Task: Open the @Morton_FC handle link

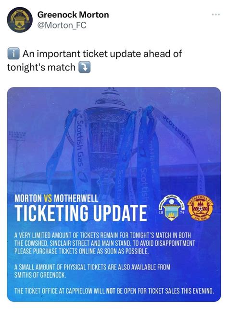Action: (x=62, y=26)
